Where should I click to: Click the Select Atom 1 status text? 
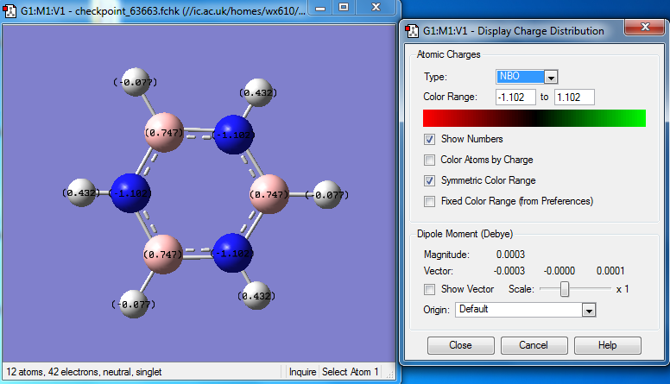coord(351,372)
